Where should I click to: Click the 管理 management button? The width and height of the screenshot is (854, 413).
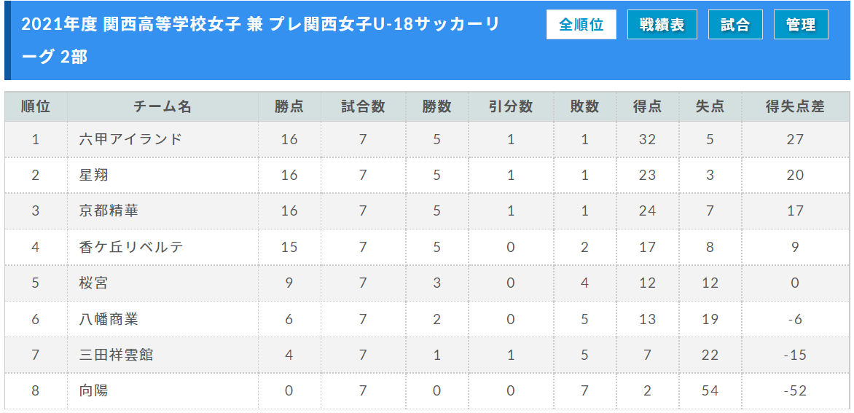801,25
